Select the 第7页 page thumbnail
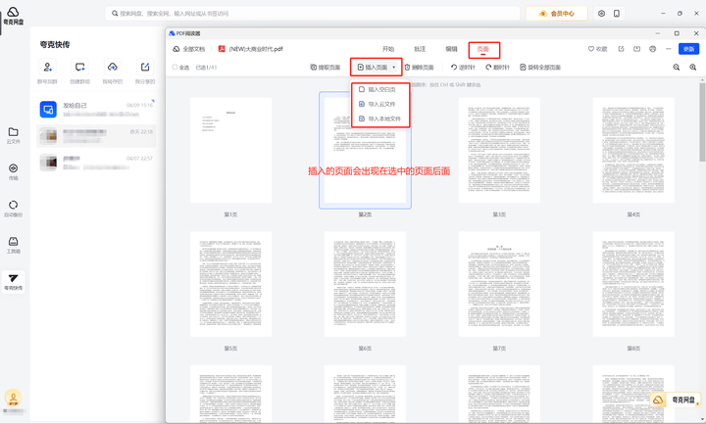The height and width of the screenshot is (424, 706). pyautogui.click(x=499, y=284)
